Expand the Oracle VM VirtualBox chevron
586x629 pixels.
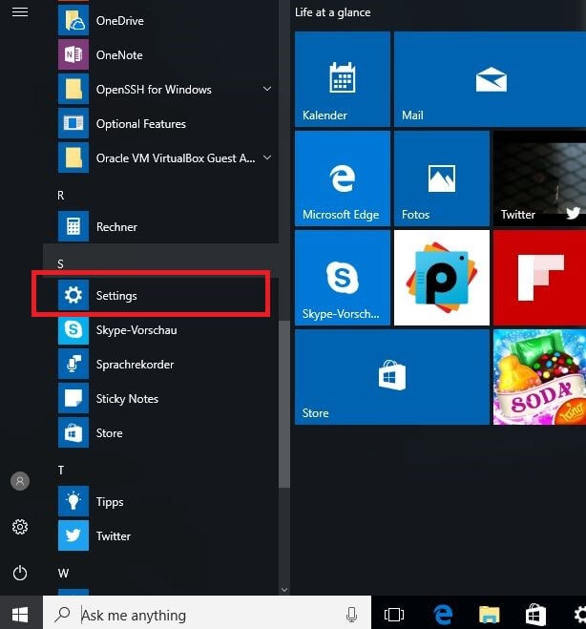(267, 157)
